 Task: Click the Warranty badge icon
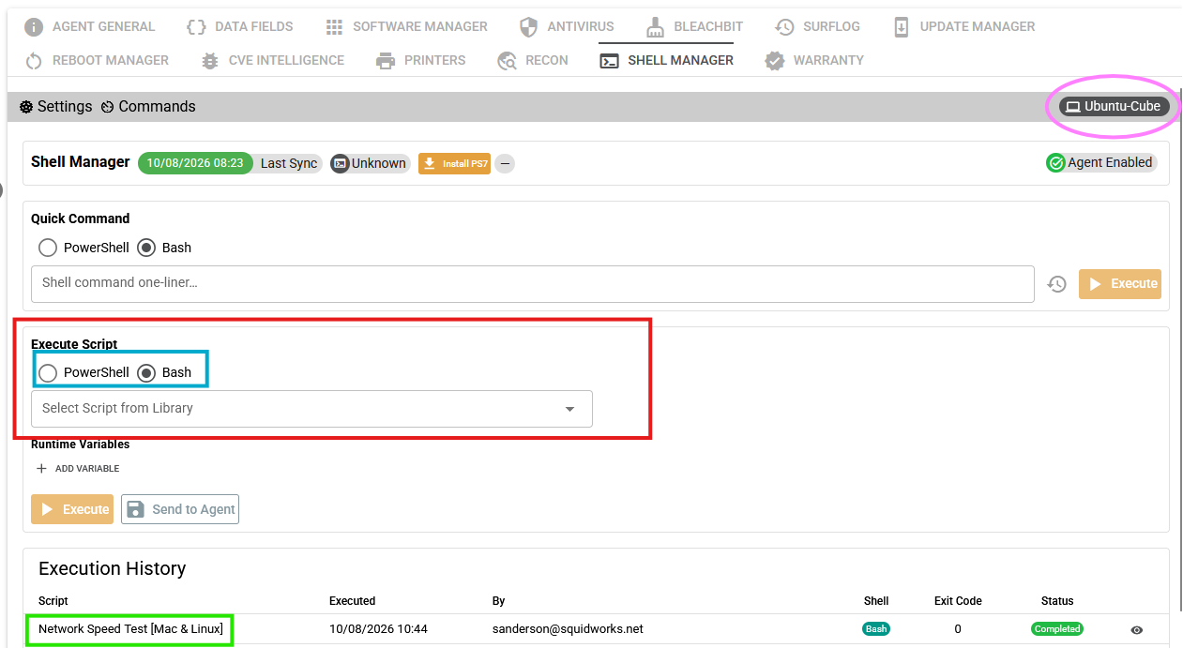click(774, 61)
